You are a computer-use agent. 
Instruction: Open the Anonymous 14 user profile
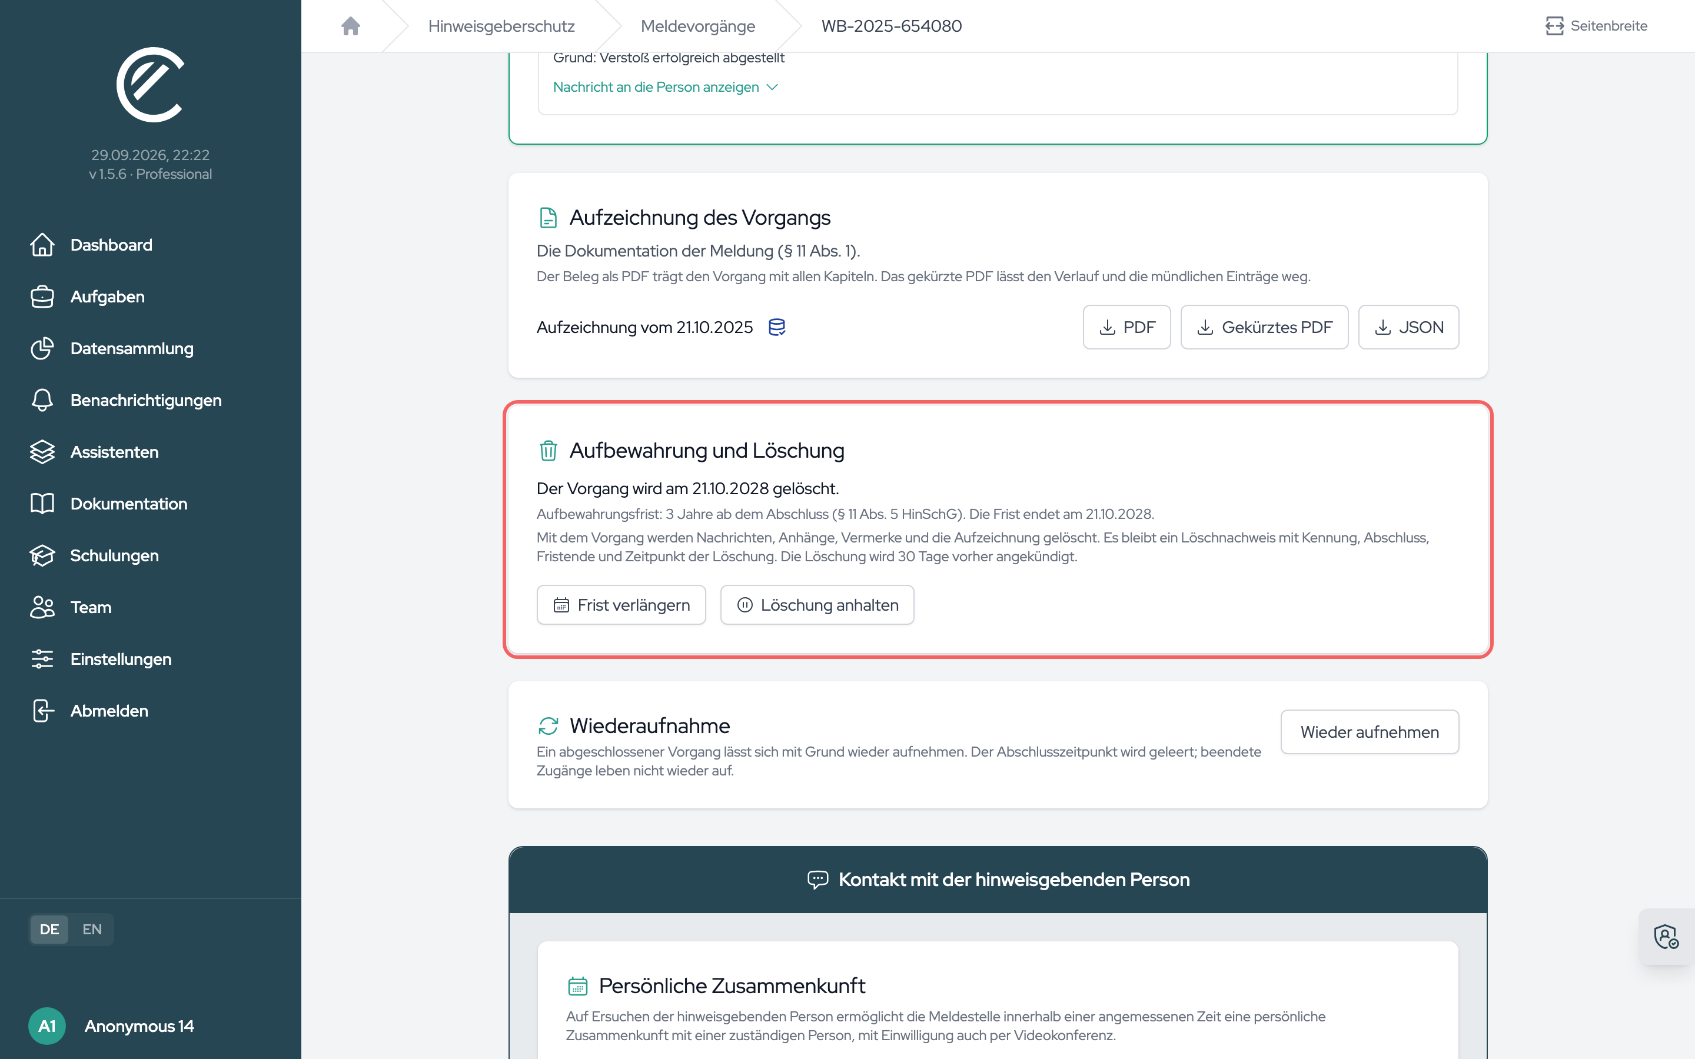click(x=139, y=1026)
